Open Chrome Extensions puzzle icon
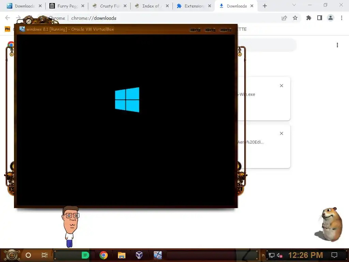Image resolution: width=349 pixels, height=262 pixels. 309,18
